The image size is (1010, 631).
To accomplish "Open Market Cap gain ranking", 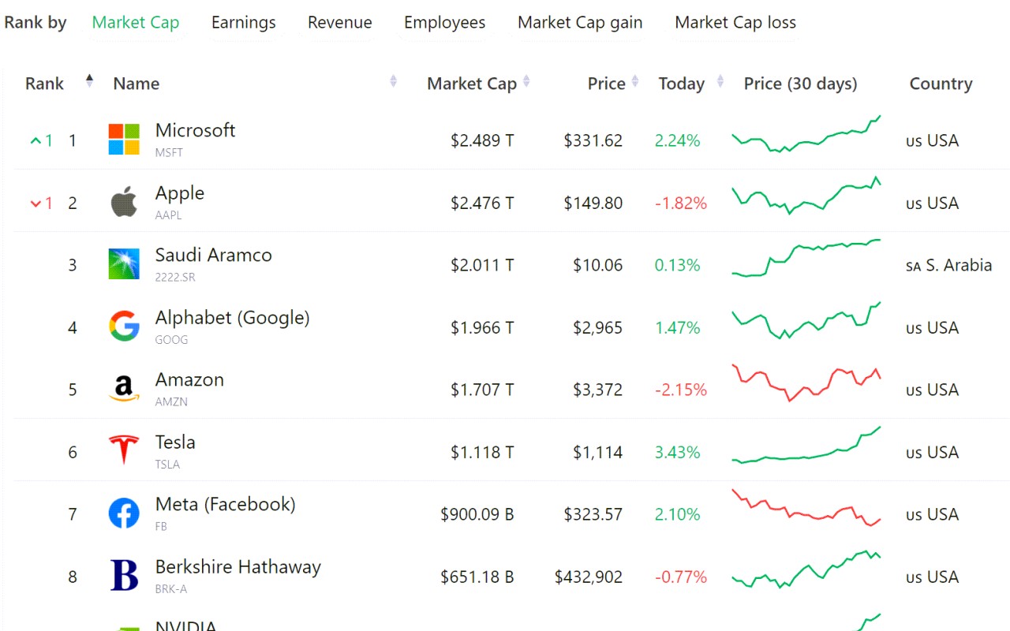I will click(579, 23).
